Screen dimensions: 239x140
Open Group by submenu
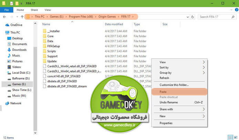click(179, 73)
